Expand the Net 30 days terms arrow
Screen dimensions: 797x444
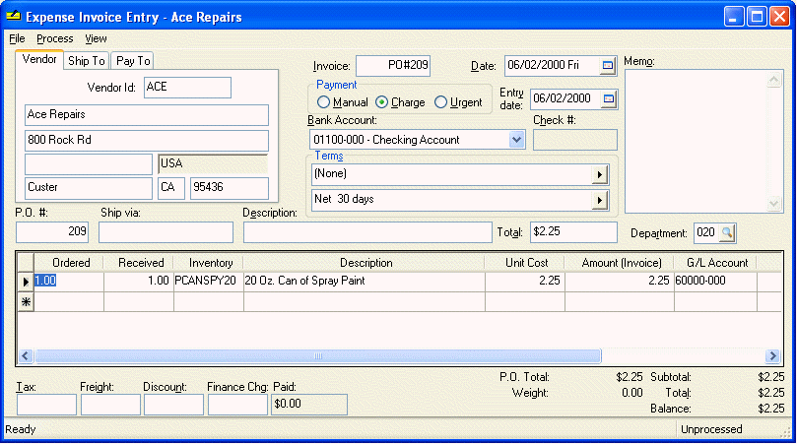pos(600,200)
